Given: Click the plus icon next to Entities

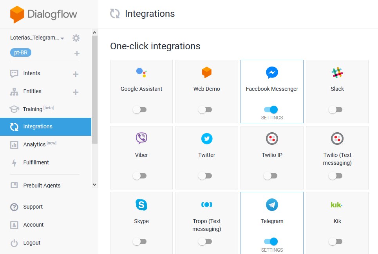Looking at the screenshot, I should (76, 92).
